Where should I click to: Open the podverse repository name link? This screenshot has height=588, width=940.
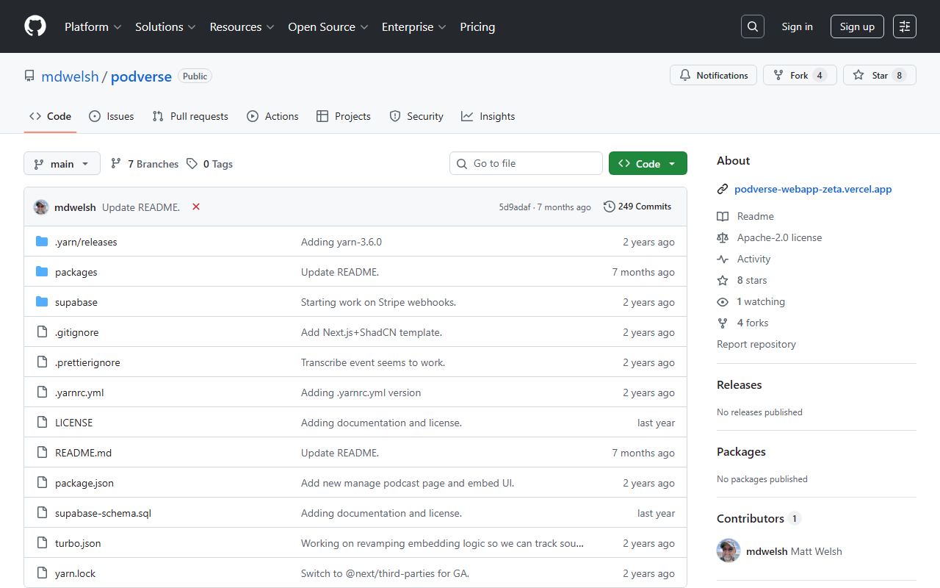(141, 76)
